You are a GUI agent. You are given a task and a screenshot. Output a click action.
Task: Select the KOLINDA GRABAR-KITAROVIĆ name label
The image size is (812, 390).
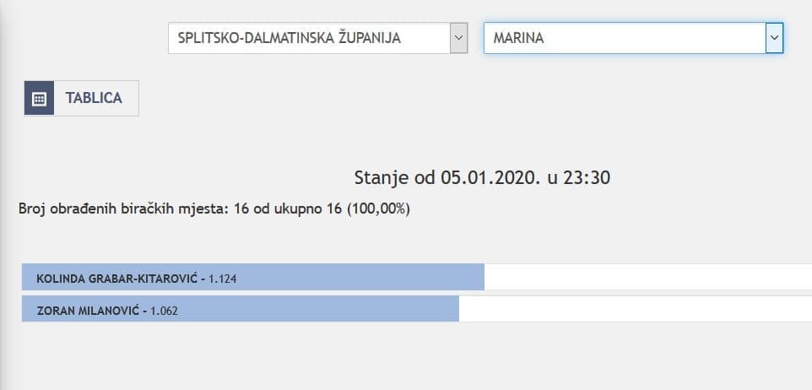point(117,278)
